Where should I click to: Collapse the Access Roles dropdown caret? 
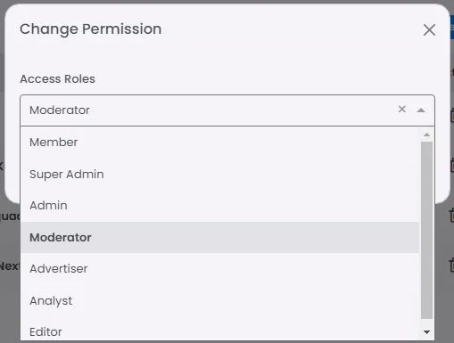[x=421, y=110]
